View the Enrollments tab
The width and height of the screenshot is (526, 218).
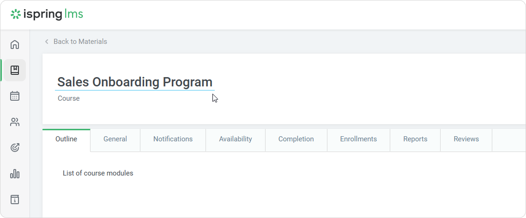[358, 139]
